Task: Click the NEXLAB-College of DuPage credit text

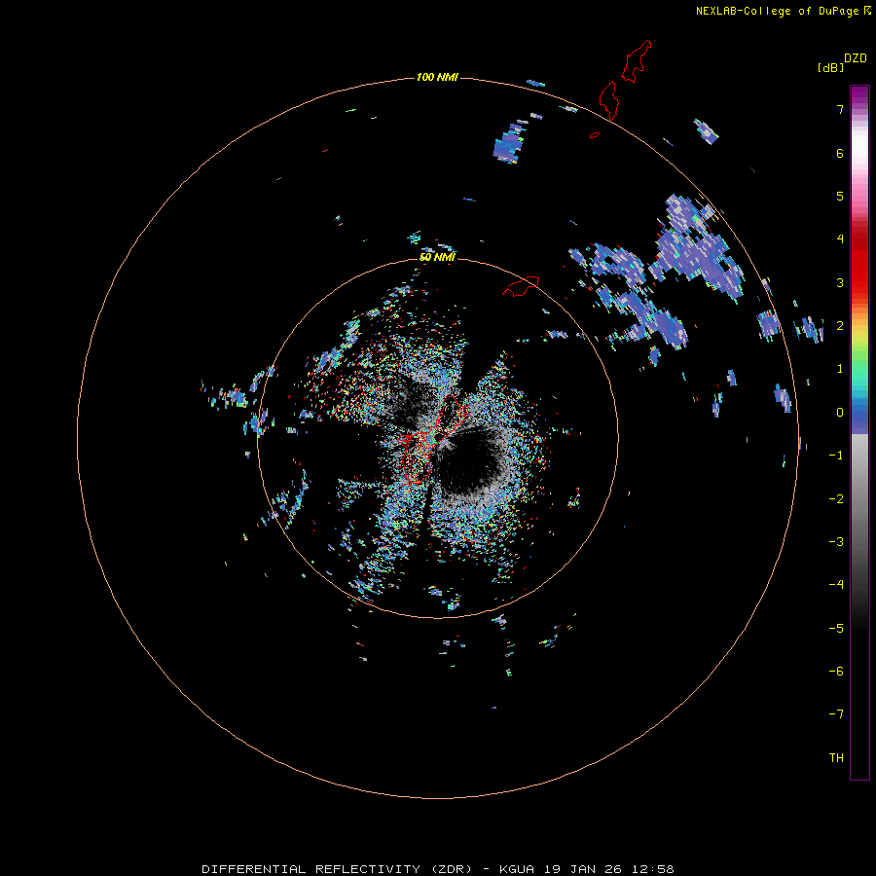Action: coord(777,11)
